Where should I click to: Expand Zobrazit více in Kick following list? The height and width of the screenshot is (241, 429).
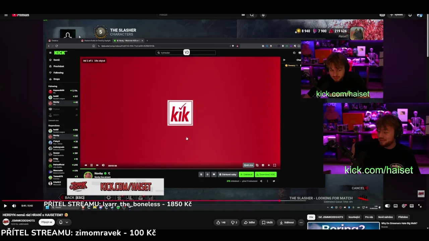coord(54,120)
